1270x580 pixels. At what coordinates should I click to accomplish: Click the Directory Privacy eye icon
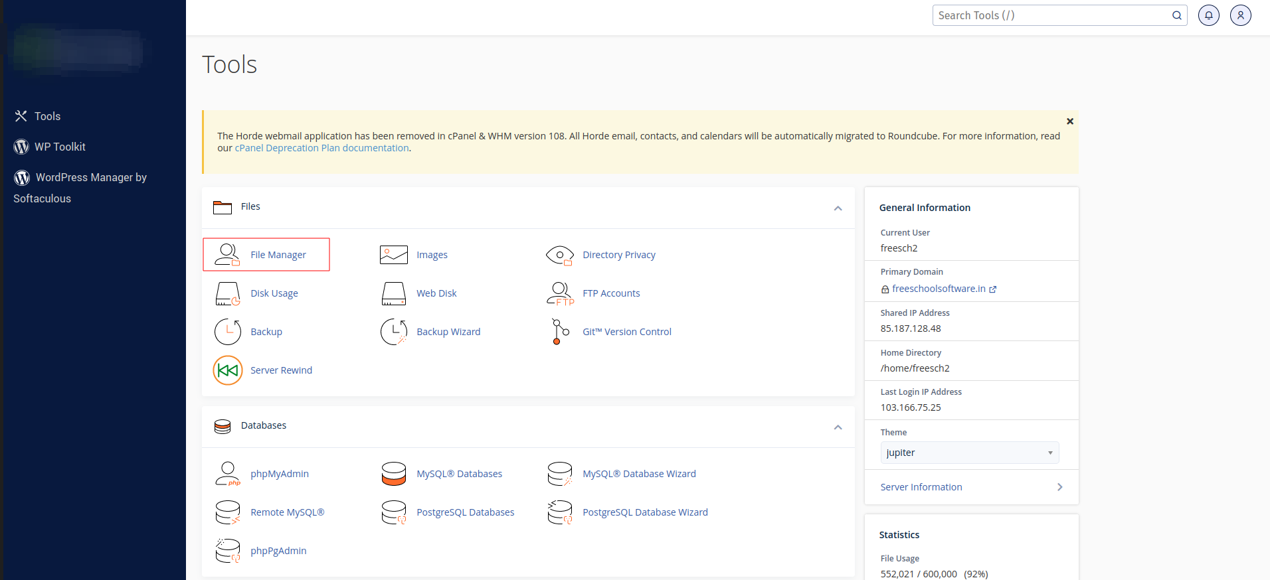(x=559, y=255)
